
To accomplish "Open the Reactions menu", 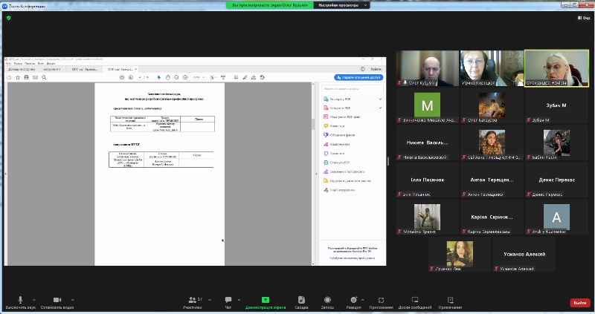I will click(353, 300).
